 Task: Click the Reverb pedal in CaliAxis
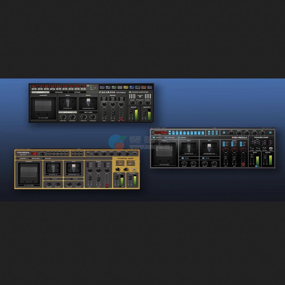pyautogui.click(x=144, y=87)
